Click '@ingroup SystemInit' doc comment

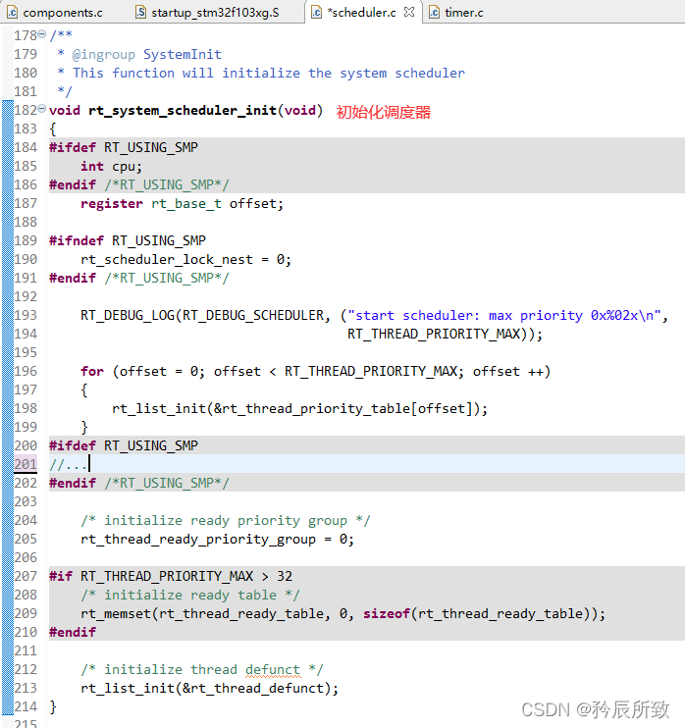(147, 54)
